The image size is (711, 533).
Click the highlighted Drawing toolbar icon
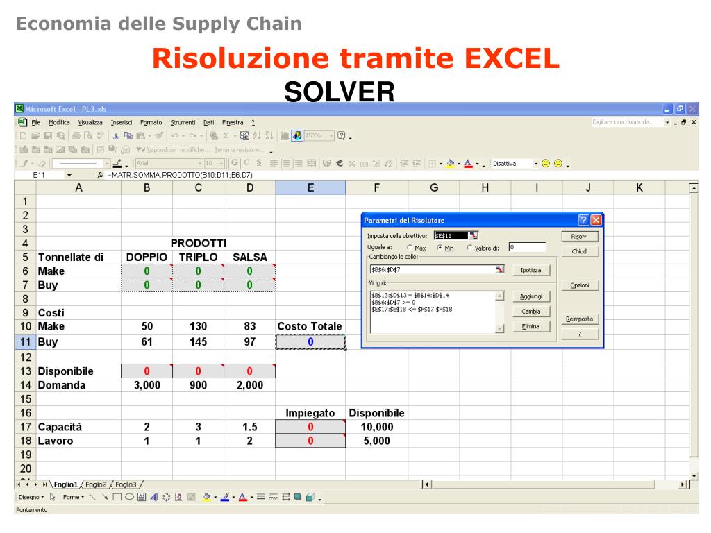tap(297, 135)
